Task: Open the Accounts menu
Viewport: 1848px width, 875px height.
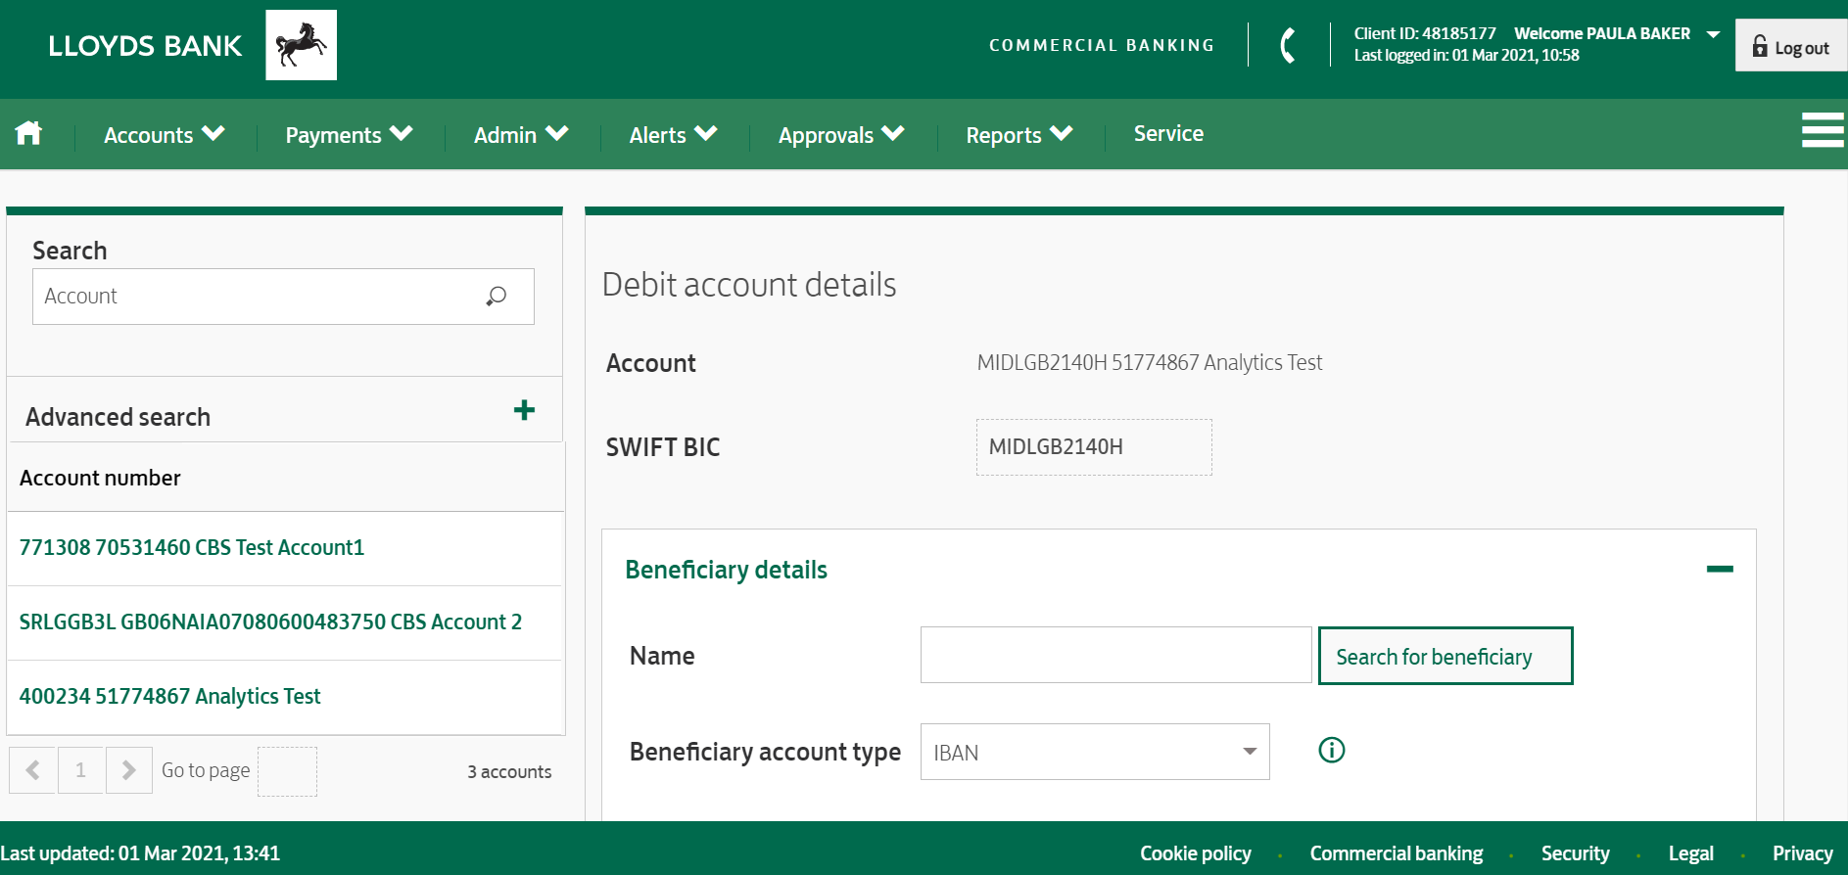Action: coord(165,134)
